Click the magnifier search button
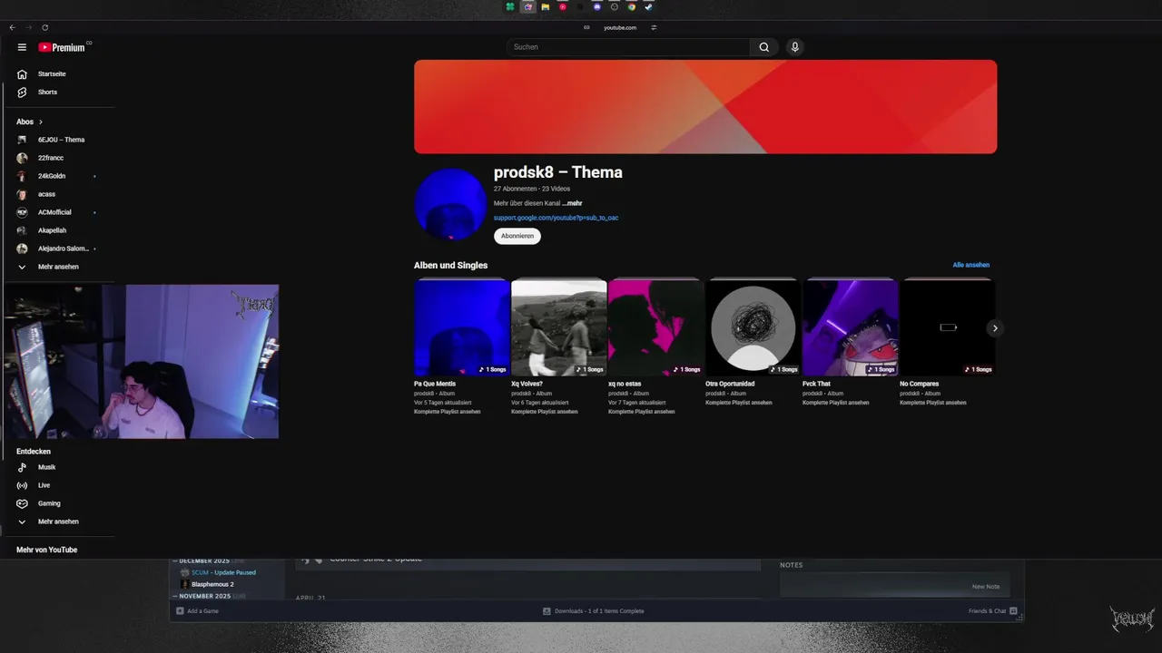The image size is (1162, 653). tap(764, 47)
